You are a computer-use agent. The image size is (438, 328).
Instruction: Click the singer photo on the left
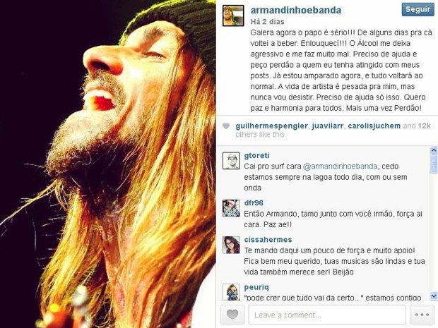click(108, 164)
